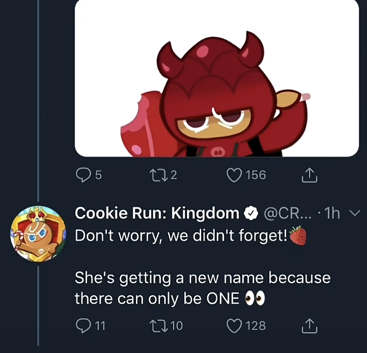The height and width of the screenshot is (353, 367).
Task: Open tweet options via the chevron beside 1h
Action: coord(355,213)
